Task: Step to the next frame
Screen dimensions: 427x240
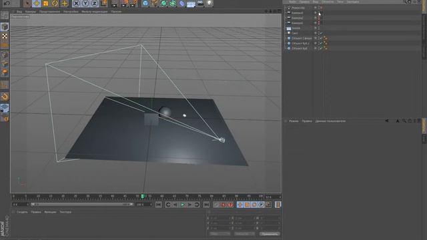Action: point(189,205)
